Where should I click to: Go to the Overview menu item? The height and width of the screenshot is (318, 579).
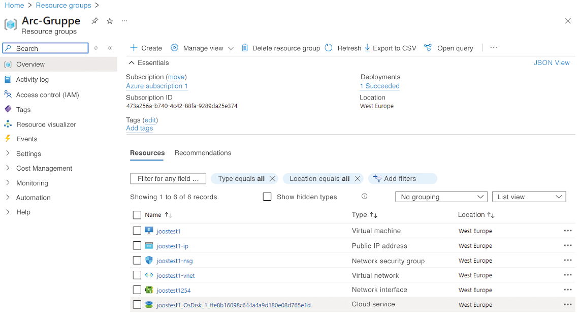[x=59, y=65]
